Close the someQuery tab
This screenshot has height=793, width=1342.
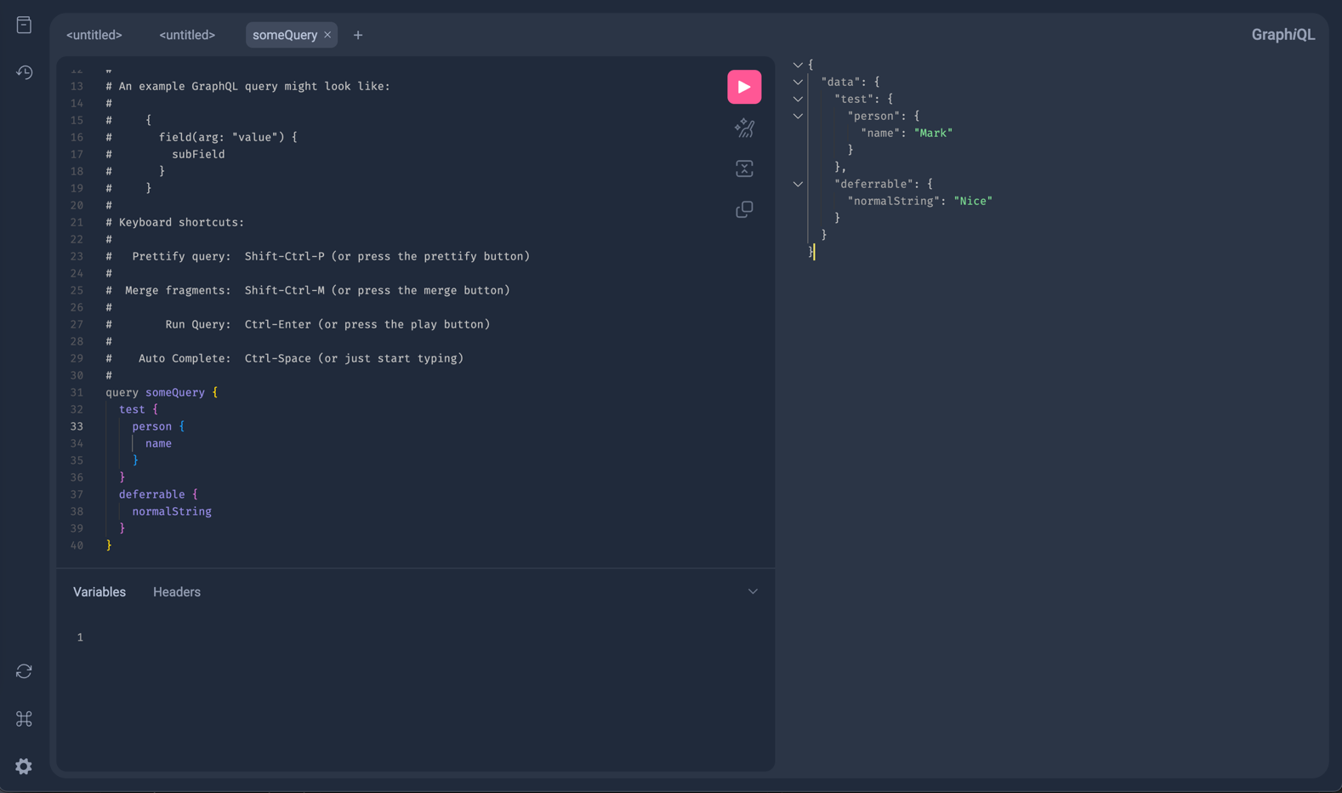[x=327, y=35]
